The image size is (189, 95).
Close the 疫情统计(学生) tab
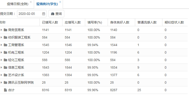click(x=60, y=2)
